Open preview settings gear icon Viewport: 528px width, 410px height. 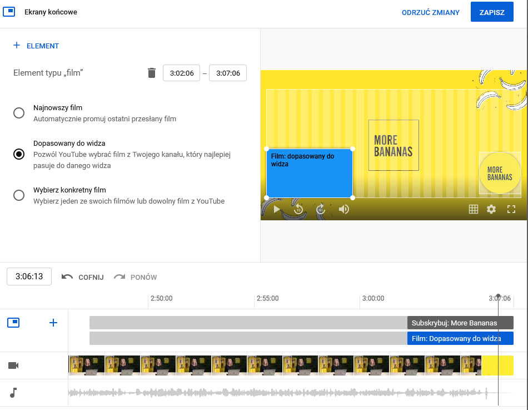pyautogui.click(x=491, y=209)
